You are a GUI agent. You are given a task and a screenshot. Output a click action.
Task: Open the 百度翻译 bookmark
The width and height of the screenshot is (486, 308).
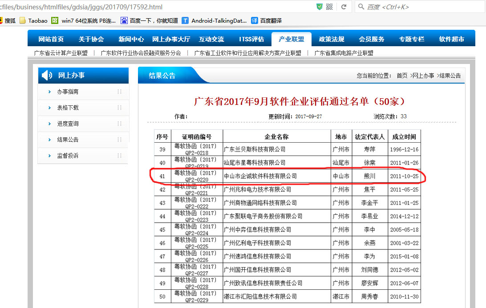pyautogui.click(x=266, y=20)
